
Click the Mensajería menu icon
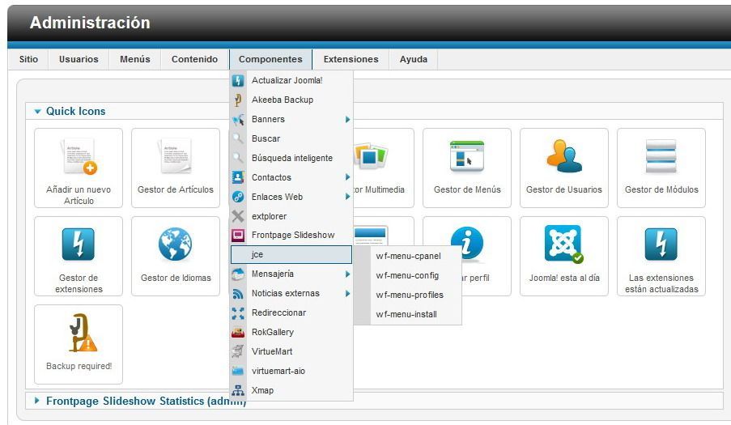(x=238, y=274)
